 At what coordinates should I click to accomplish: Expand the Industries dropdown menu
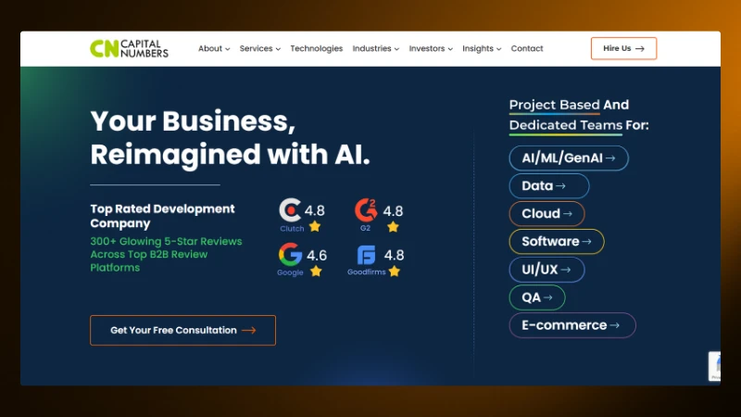[376, 48]
